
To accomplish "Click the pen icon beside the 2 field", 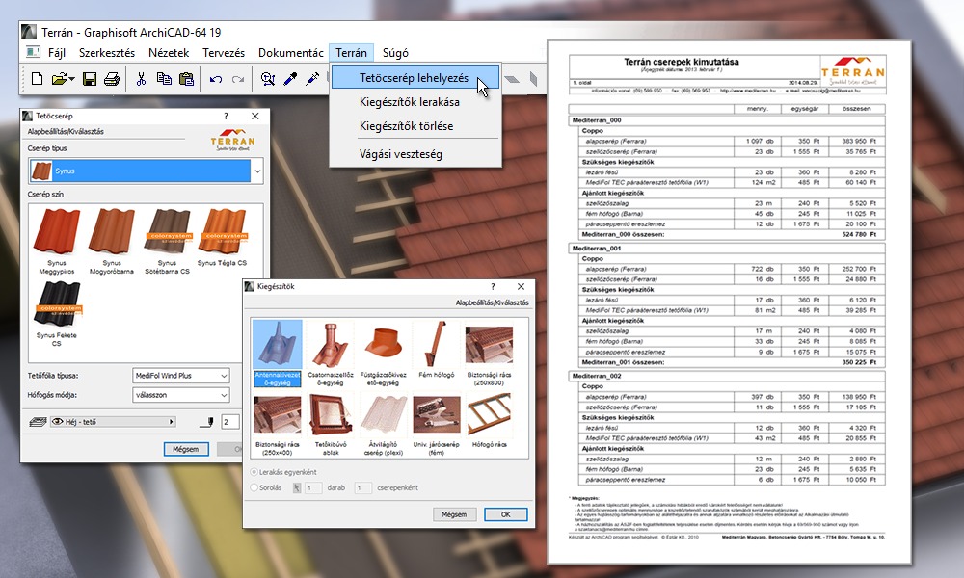I will [x=207, y=421].
